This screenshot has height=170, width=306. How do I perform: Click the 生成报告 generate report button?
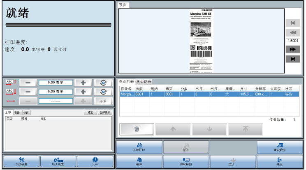[x=104, y=113]
